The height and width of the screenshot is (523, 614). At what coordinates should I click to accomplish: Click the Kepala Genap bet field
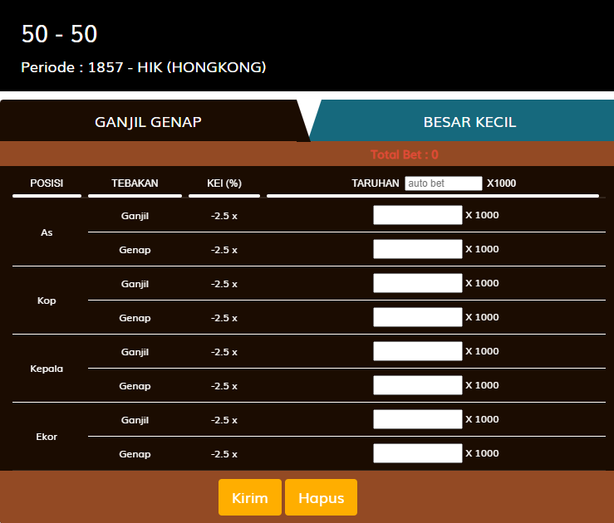pos(417,385)
